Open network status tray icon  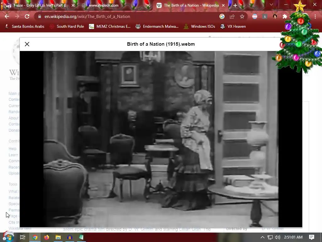[x=270, y=237]
